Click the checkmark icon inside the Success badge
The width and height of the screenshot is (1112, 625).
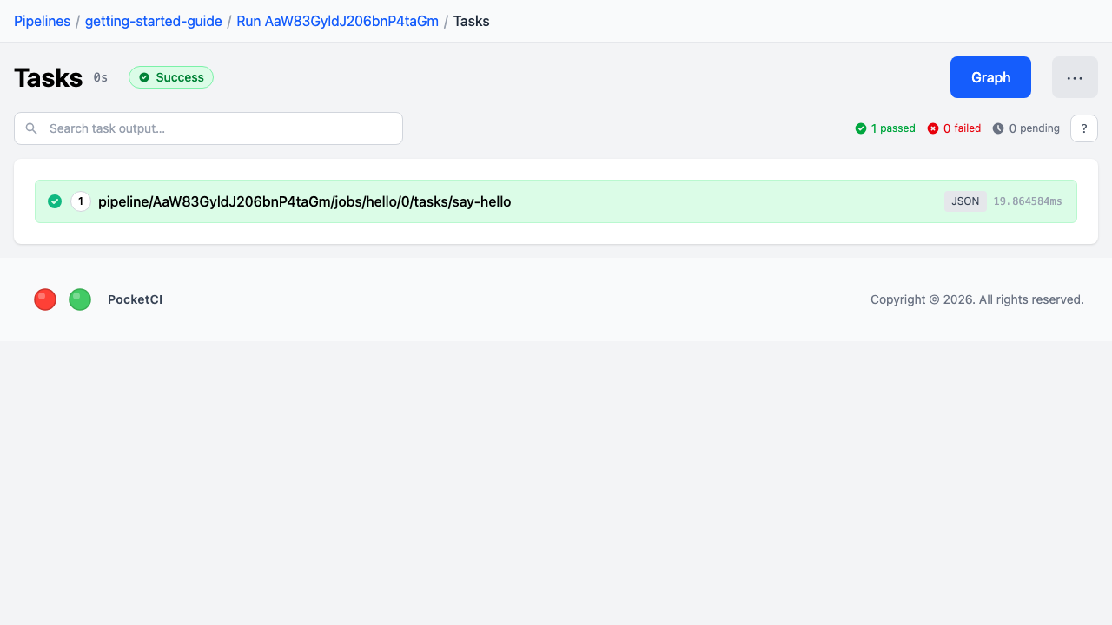144,77
